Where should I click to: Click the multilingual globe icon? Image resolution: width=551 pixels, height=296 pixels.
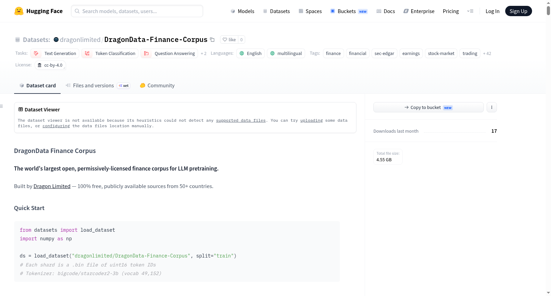point(272,53)
